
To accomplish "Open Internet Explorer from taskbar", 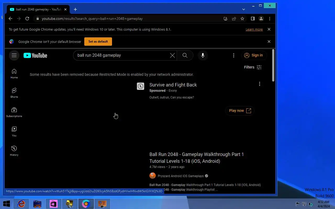I will tap(21, 204).
